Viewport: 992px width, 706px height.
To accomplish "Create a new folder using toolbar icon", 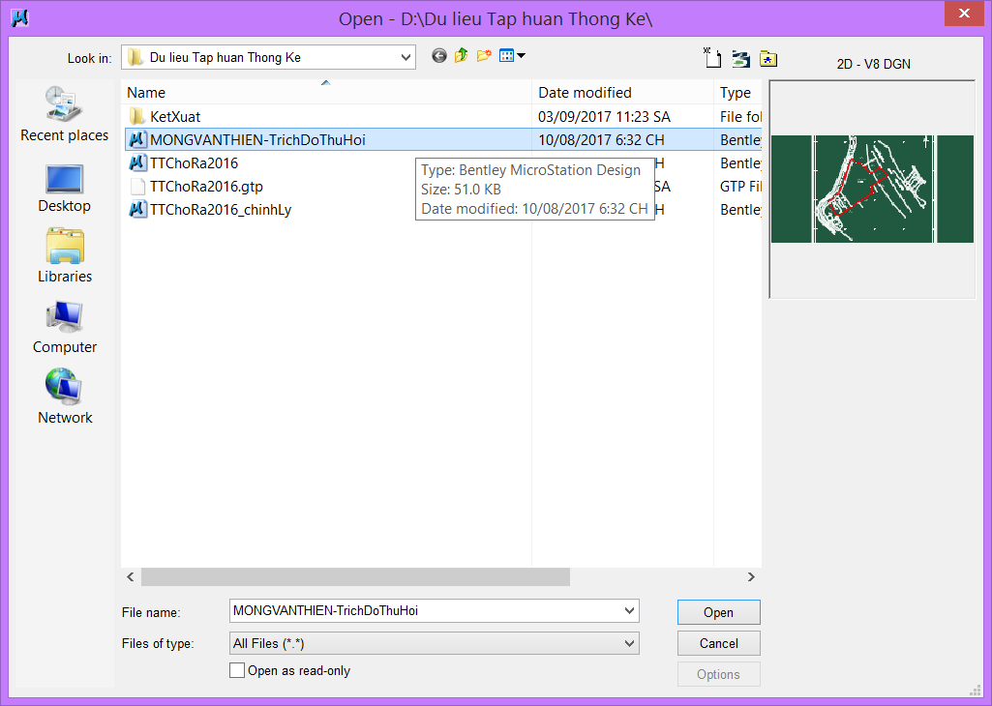I will [x=484, y=56].
